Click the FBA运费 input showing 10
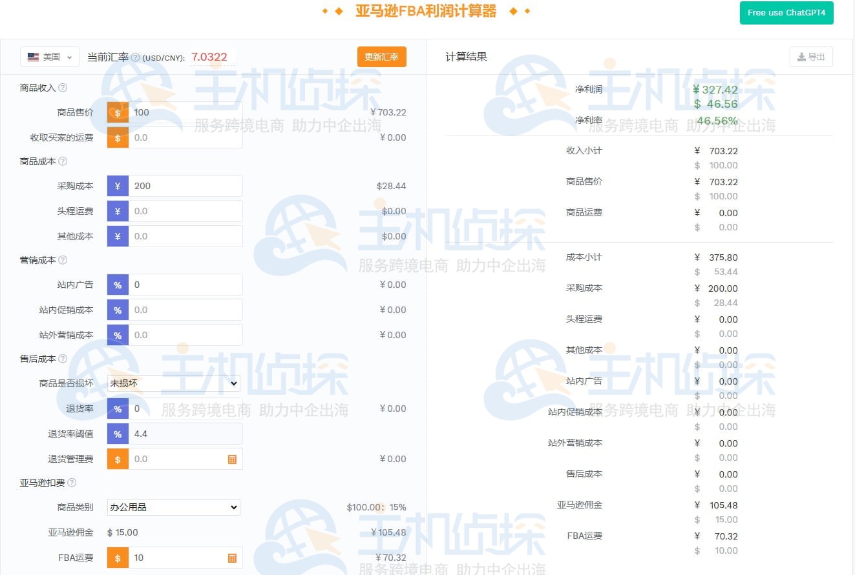 (174, 558)
